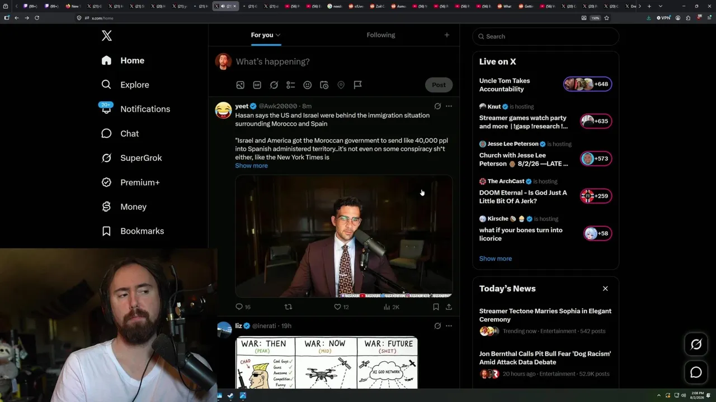This screenshot has height=402, width=716.
Task: Tag a location in the composer
Action: [x=341, y=85]
